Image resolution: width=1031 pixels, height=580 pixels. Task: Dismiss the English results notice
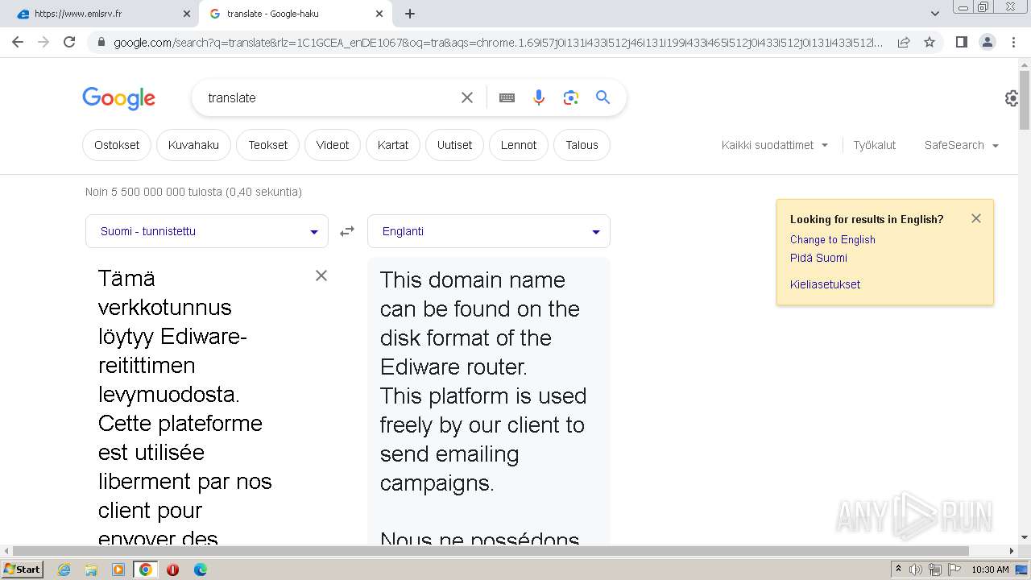point(976,218)
